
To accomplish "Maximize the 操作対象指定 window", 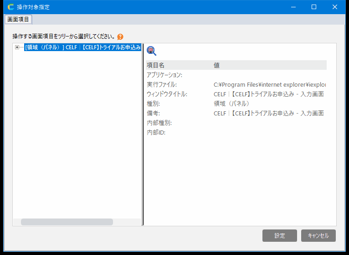I will tap(313, 7).
